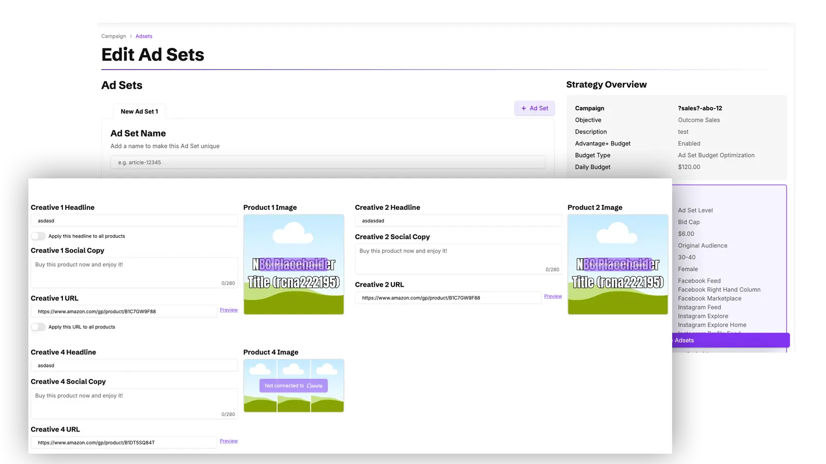Click the Not connected to Canva badge
The width and height of the screenshot is (826, 464).
pyautogui.click(x=293, y=386)
